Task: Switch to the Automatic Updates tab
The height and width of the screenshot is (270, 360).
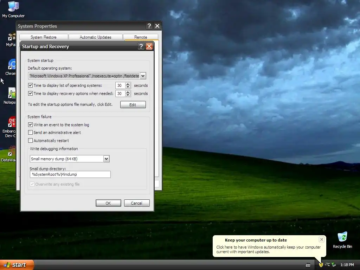Action: click(x=96, y=37)
